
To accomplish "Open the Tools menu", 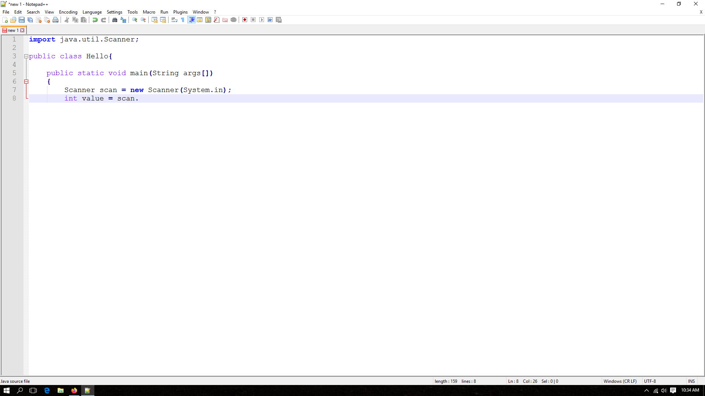I will 133,12.
